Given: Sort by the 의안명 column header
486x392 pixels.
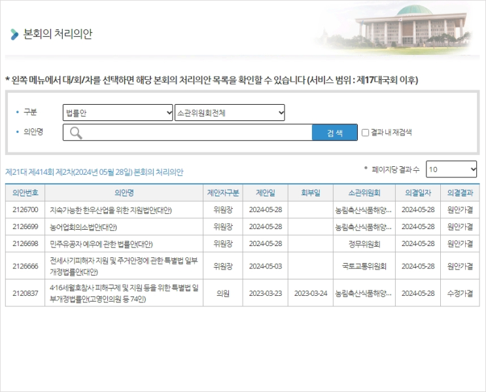Looking at the screenshot, I should 124,193.
